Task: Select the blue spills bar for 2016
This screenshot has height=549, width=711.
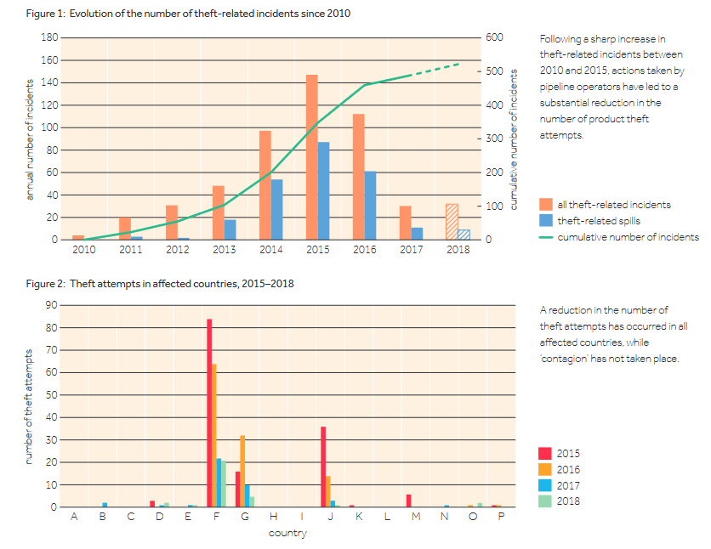Action: pos(371,206)
